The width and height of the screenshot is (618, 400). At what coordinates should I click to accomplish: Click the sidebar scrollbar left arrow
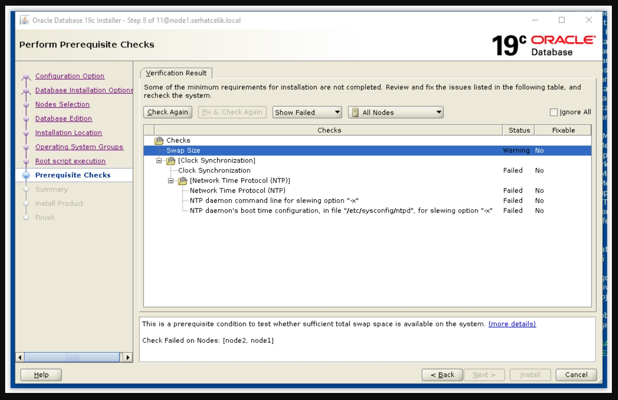[x=20, y=357]
